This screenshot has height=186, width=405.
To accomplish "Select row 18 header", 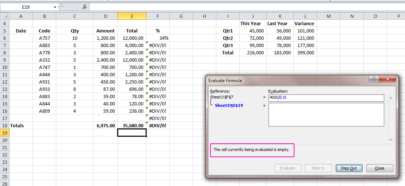I will pos(5,125).
